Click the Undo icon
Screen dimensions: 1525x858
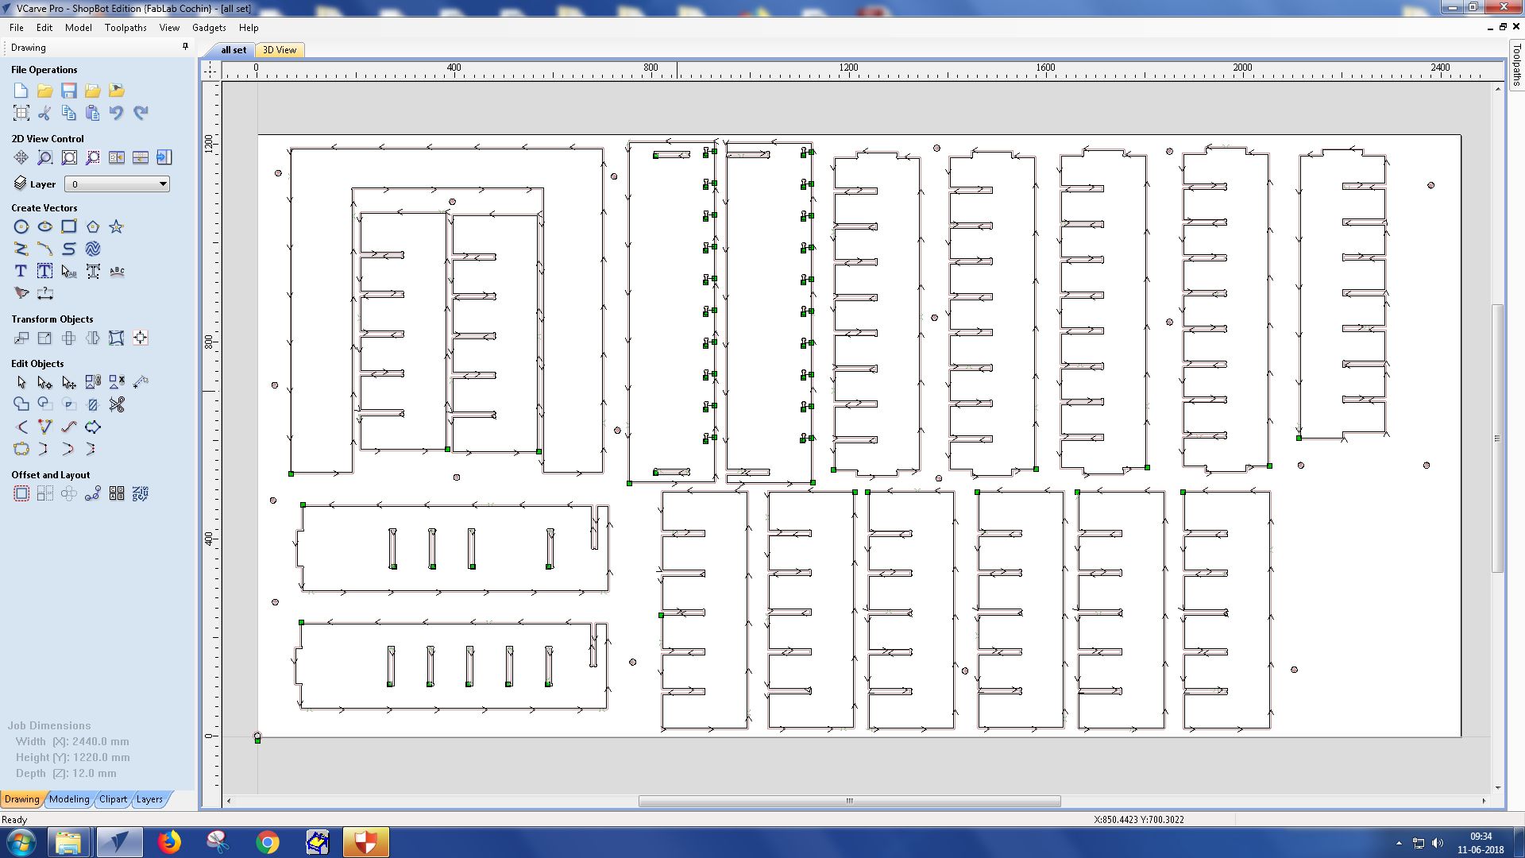(x=117, y=113)
